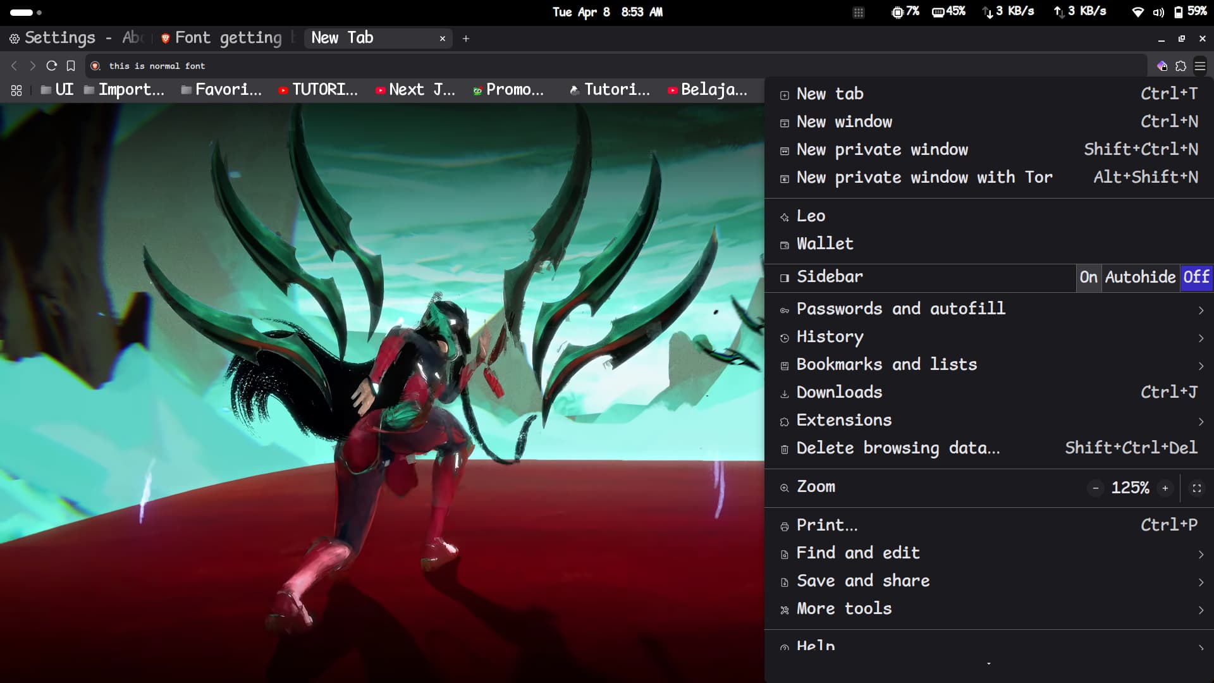Image resolution: width=1214 pixels, height=683 pixels.
Task: Switch to the Settings tab
Action: pos(77,38)
